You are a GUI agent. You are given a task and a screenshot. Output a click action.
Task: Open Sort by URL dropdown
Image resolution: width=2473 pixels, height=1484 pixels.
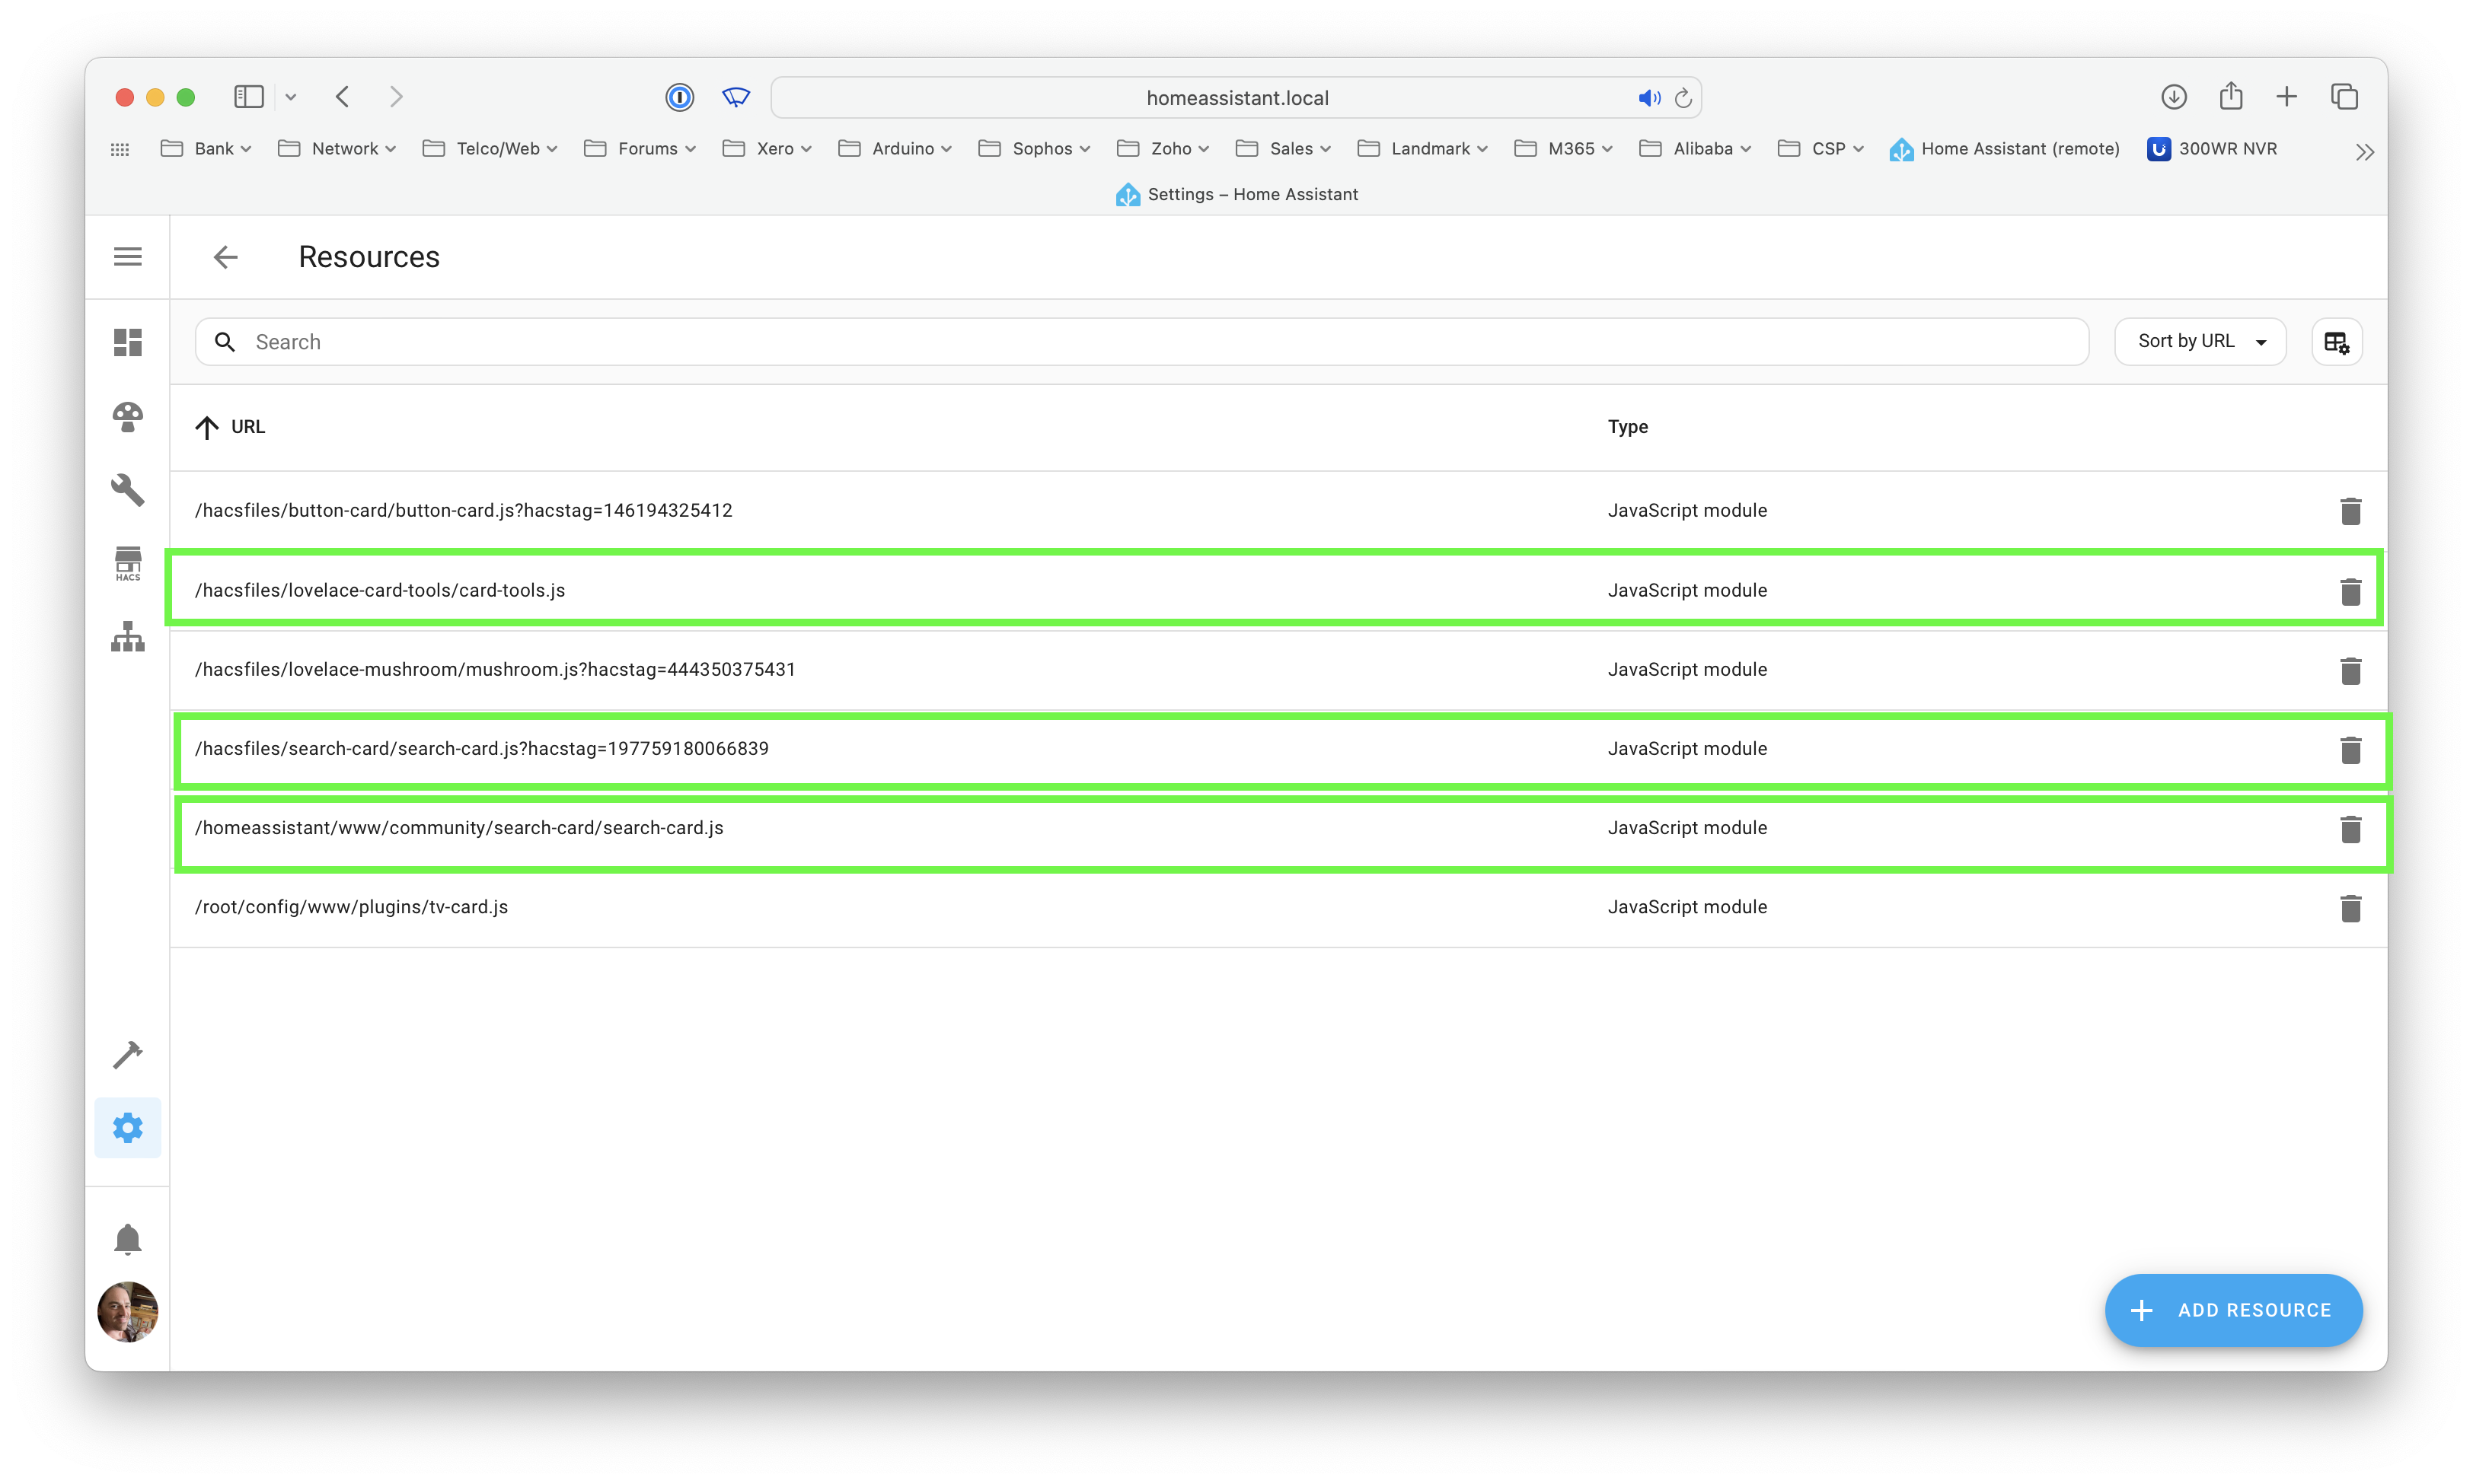point(2200,342)
